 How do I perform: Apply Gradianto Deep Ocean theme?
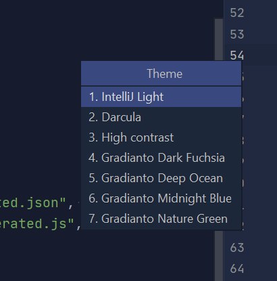161,178
